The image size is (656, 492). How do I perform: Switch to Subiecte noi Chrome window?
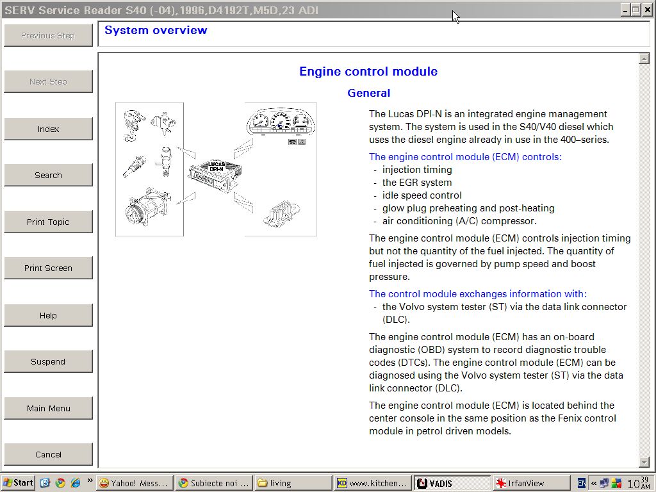pyautogui.click(x=214, y=483)
